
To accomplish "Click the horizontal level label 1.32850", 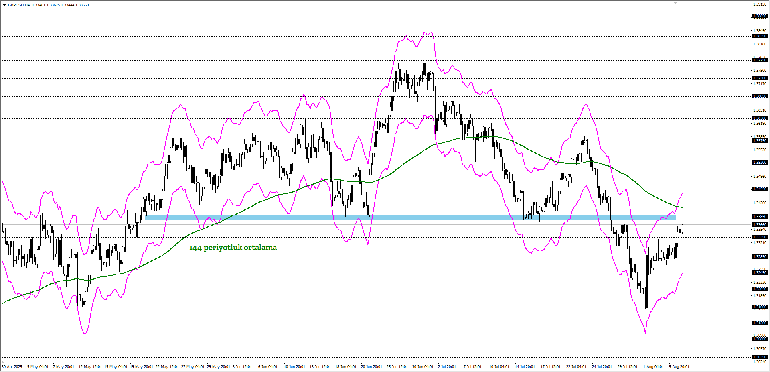I will click(760, 257).
